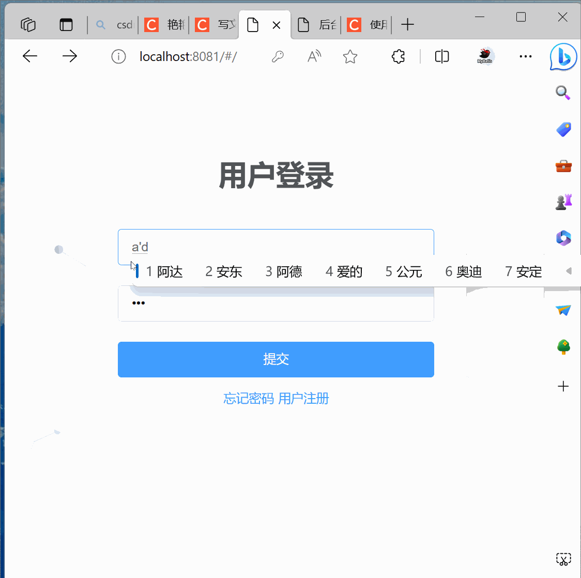Add this page to favorites
This screenshot has width=581, height=578.
point(350,57)
